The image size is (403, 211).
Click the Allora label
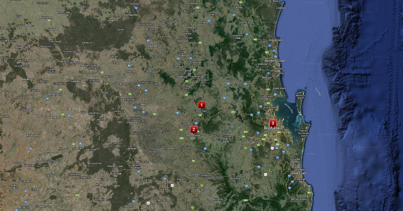pyautogui.click(x=195, y=175)
